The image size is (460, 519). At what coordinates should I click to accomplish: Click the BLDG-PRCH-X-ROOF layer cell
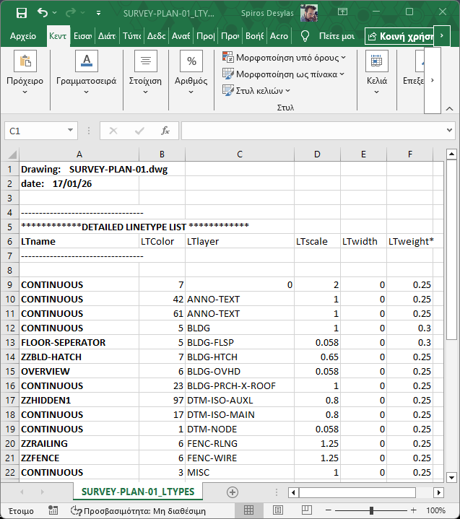click(240, 385)
